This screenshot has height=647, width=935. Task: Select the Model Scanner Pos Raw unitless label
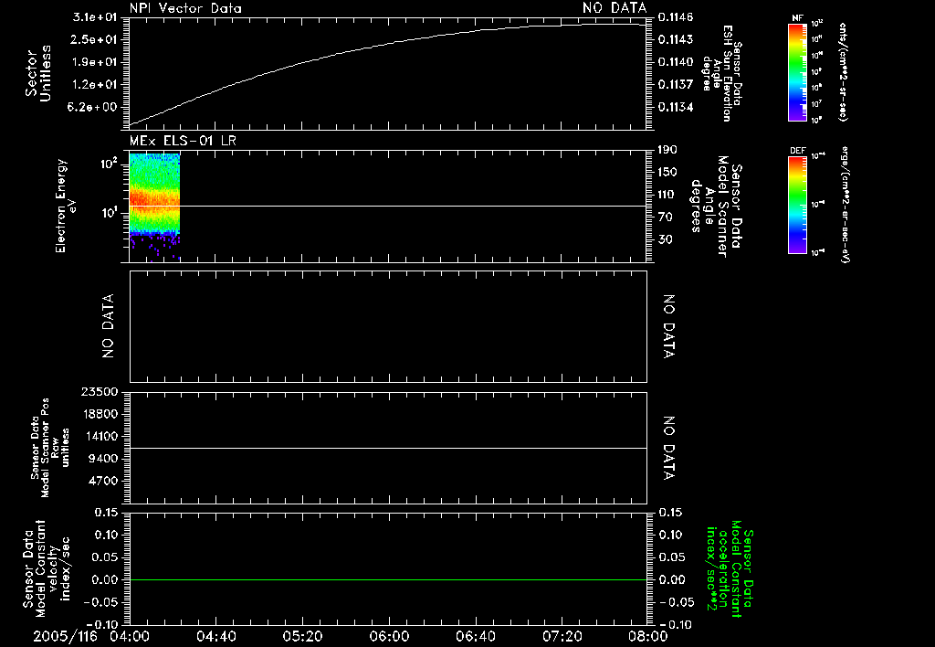click(50, 448)
